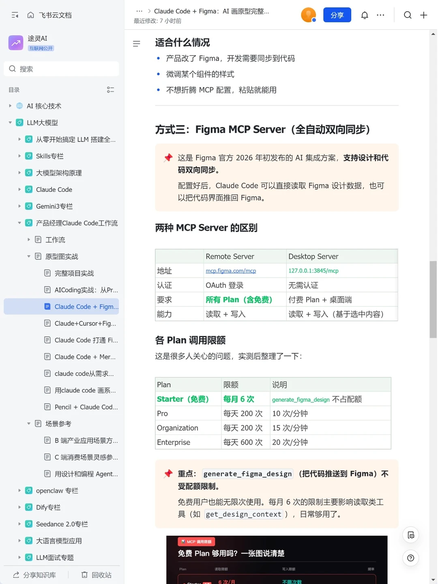Collapse the 产品经理Claude Code工作流 node
The height and width of the screenshot is (584, 438).
tap(19, 223)
